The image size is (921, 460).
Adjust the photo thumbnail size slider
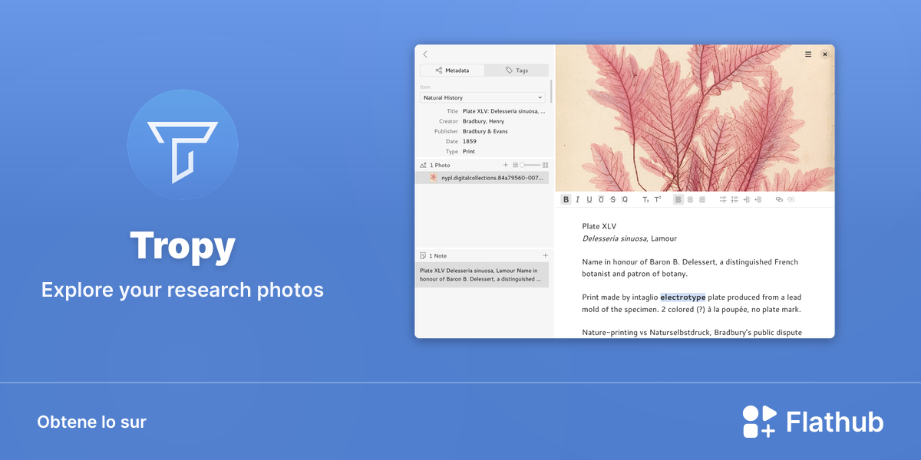tap(530, 165)
